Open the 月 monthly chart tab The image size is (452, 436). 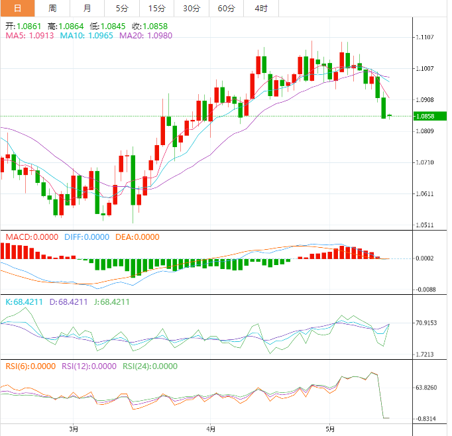[87, 9]
